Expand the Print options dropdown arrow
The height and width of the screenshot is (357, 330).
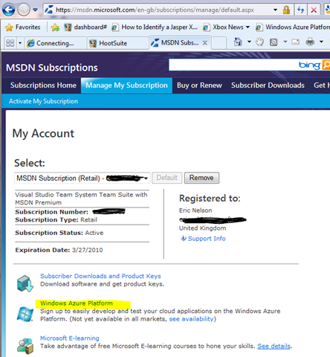pyautogui.click(x=321, y=42)
